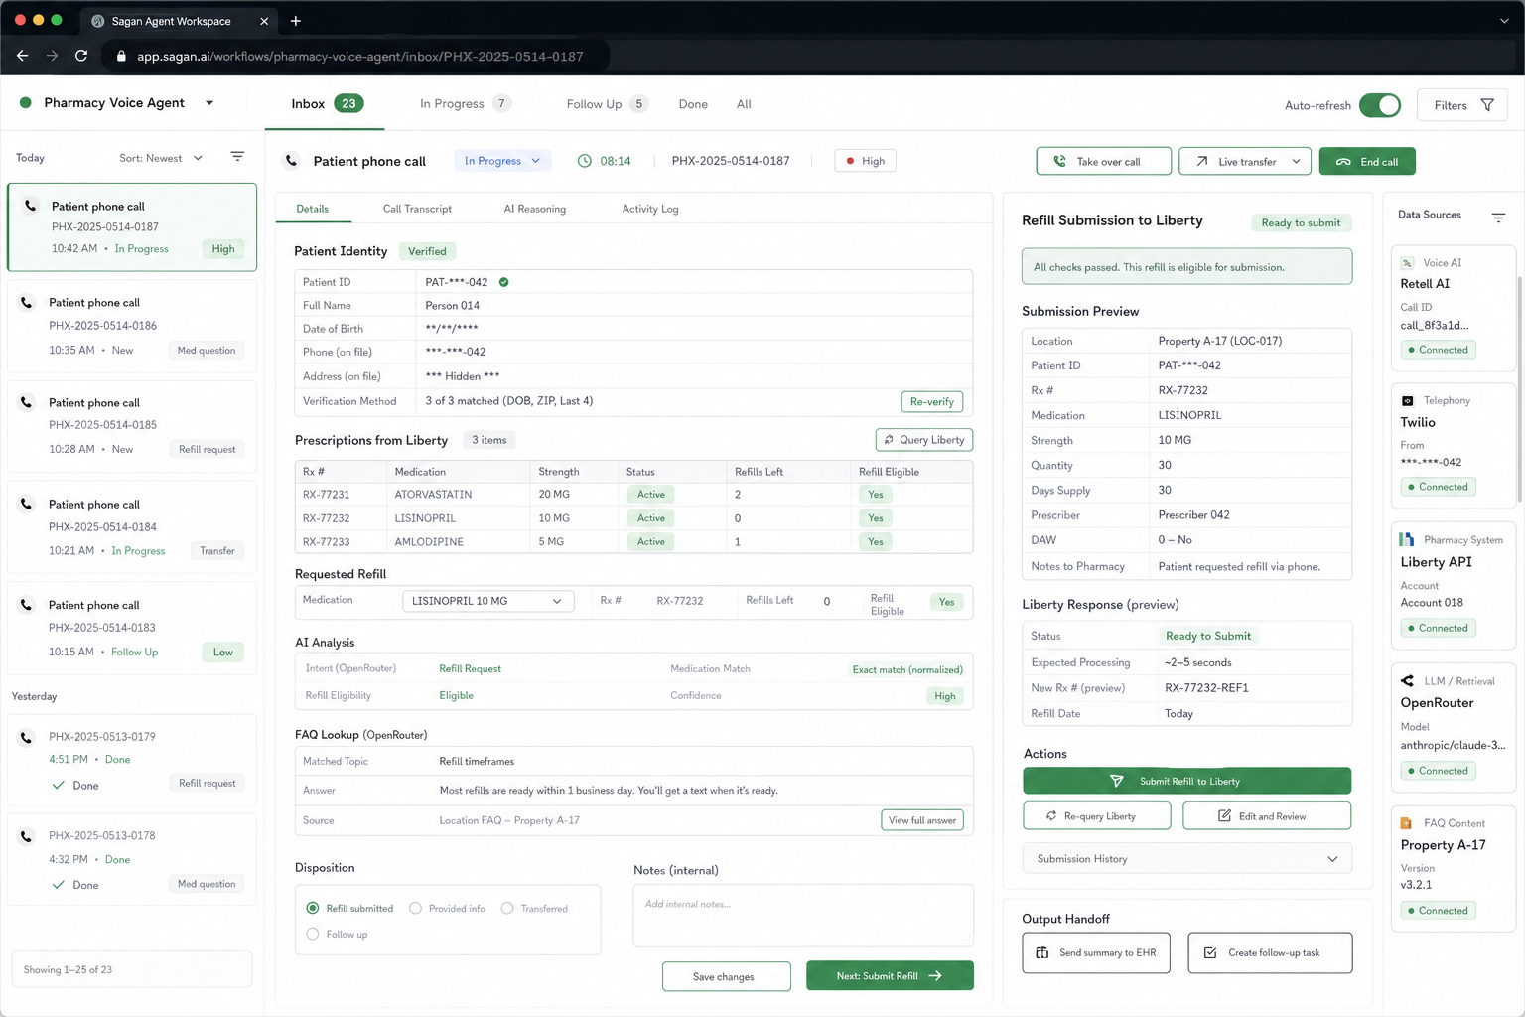The width and height of the screenshot is (1525, 1017).
Task: Click the funnel icon in Filters
Action: (x=1487, y=105)
